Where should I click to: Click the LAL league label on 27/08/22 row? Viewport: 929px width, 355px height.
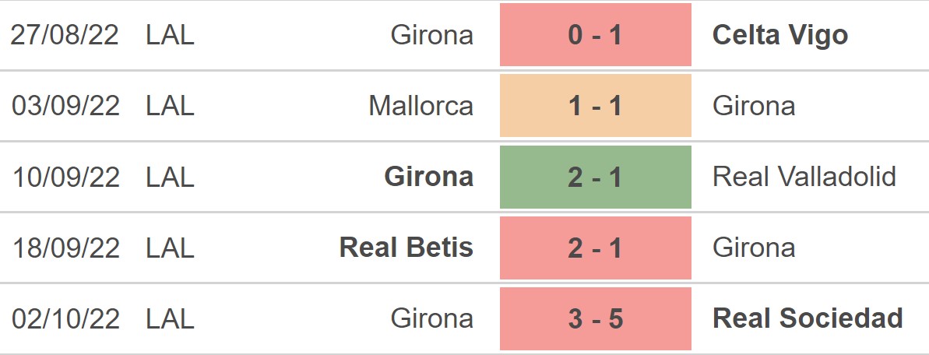170,35
